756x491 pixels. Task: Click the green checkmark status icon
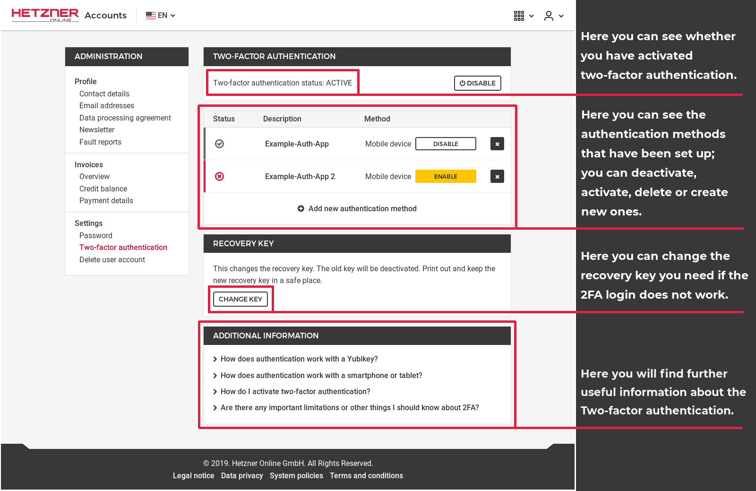[x=219, y=144]
